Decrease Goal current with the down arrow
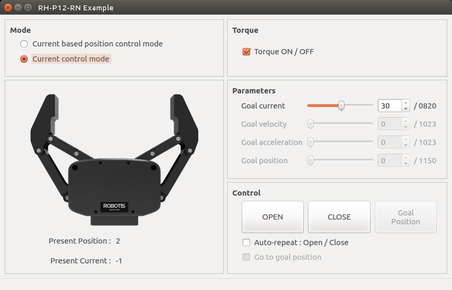Viewport: 452px width, 290px height. click(406, 109)
